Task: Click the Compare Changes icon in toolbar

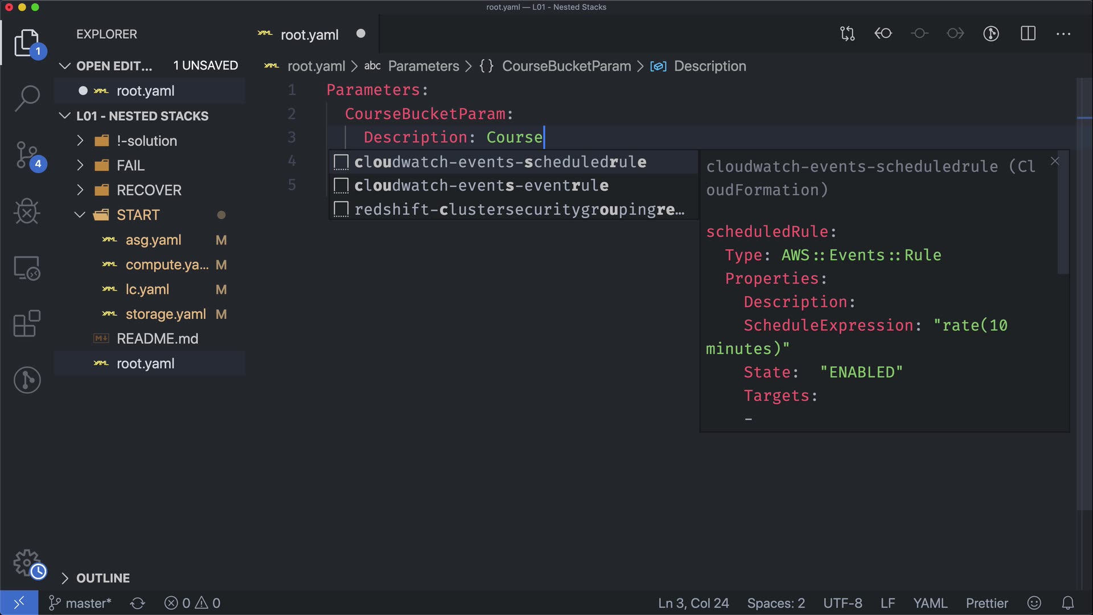Action: tap(847, 34)
